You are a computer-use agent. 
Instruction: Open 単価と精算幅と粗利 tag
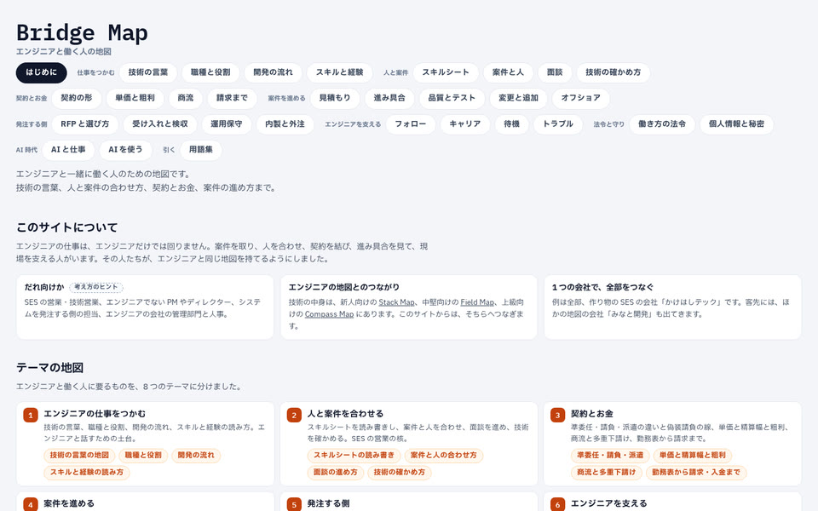point(692,455)
